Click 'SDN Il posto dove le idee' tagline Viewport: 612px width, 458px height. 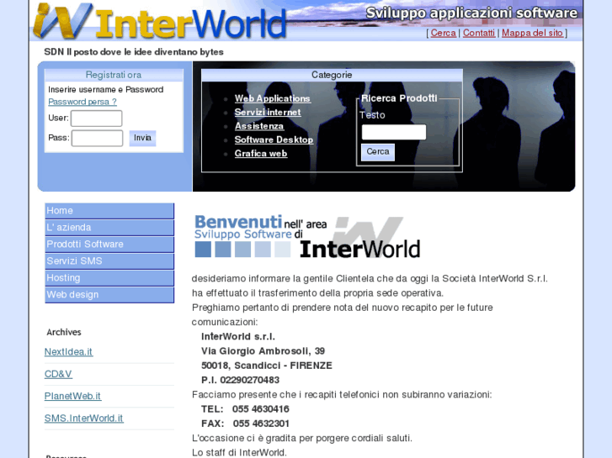pyautogui.click(x=134, y=52)
